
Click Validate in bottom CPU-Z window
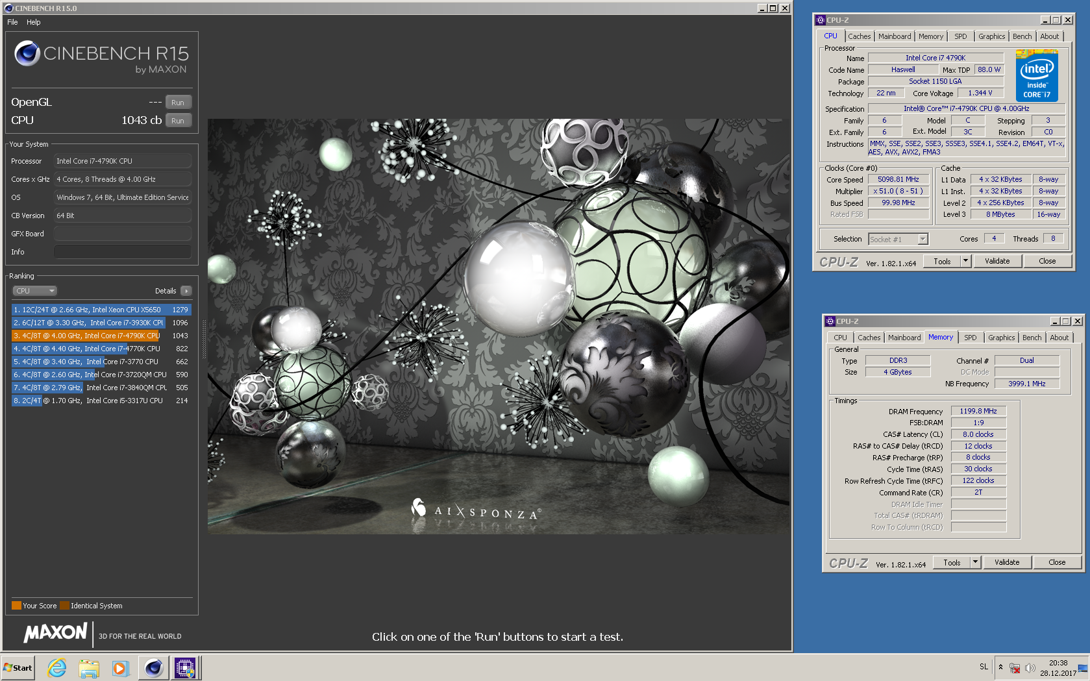[1007, 563]
